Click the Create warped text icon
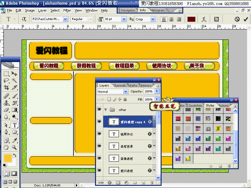 coord(204,19)
